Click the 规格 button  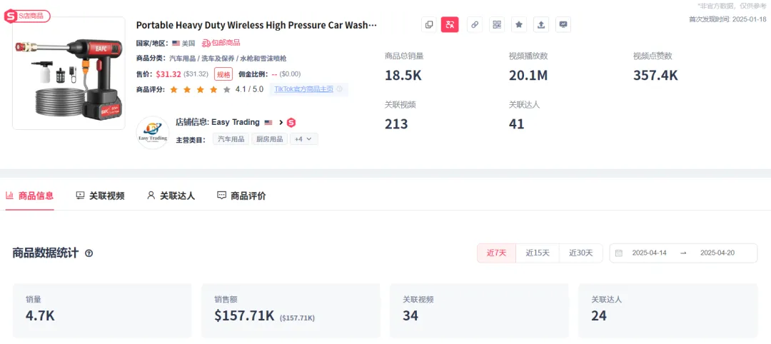(223, 74)
